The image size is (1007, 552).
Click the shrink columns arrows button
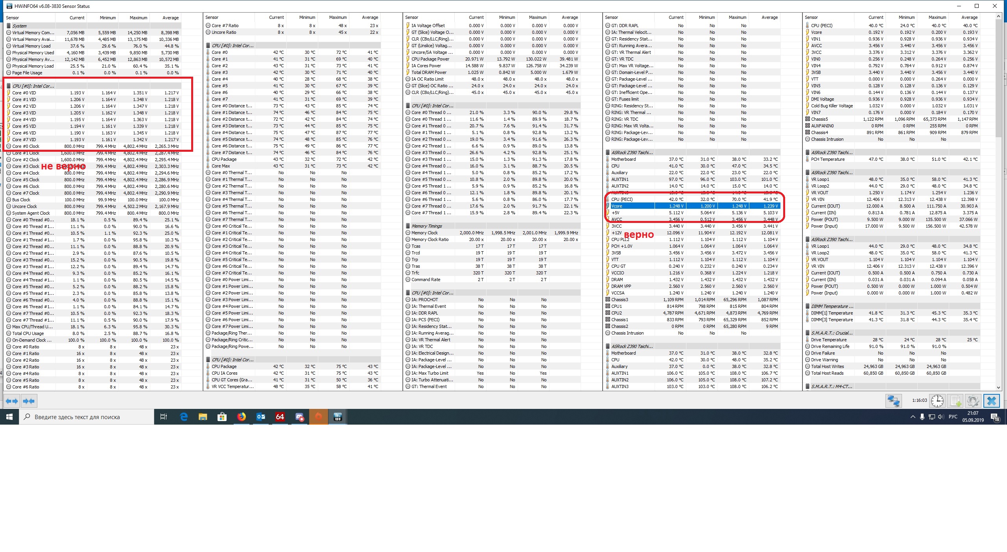click(29, 401)
